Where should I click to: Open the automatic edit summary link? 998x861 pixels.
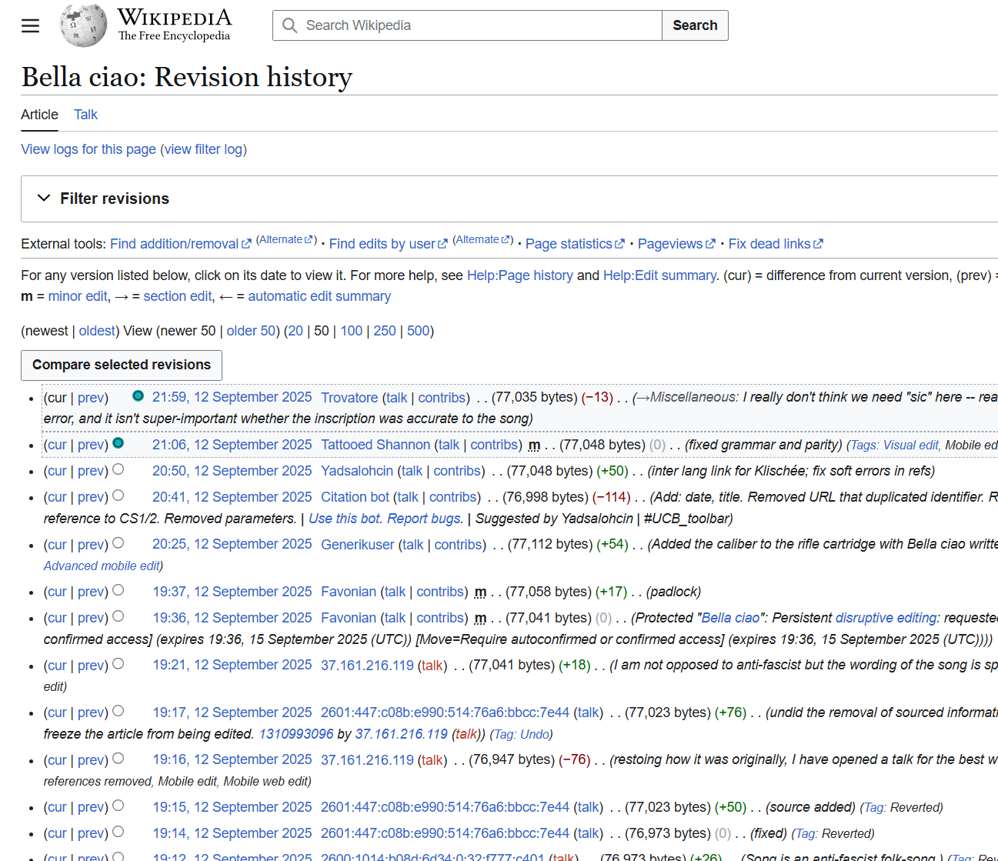coord(319,296)
